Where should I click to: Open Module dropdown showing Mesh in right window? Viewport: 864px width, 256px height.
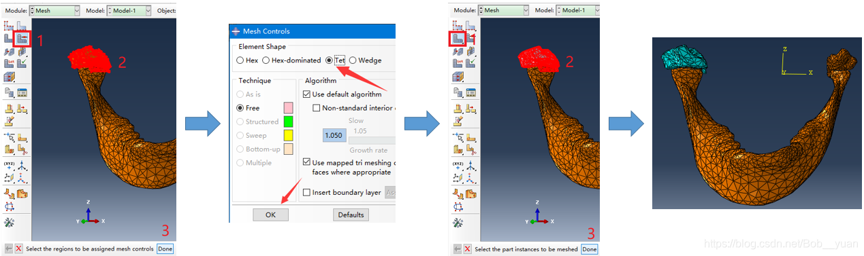click(504, 10)
